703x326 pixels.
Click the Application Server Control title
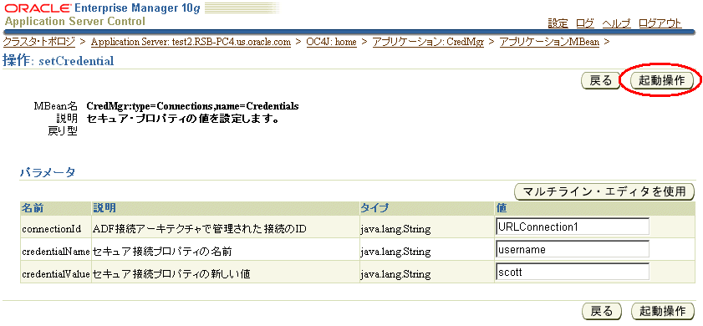click(75, 21)
